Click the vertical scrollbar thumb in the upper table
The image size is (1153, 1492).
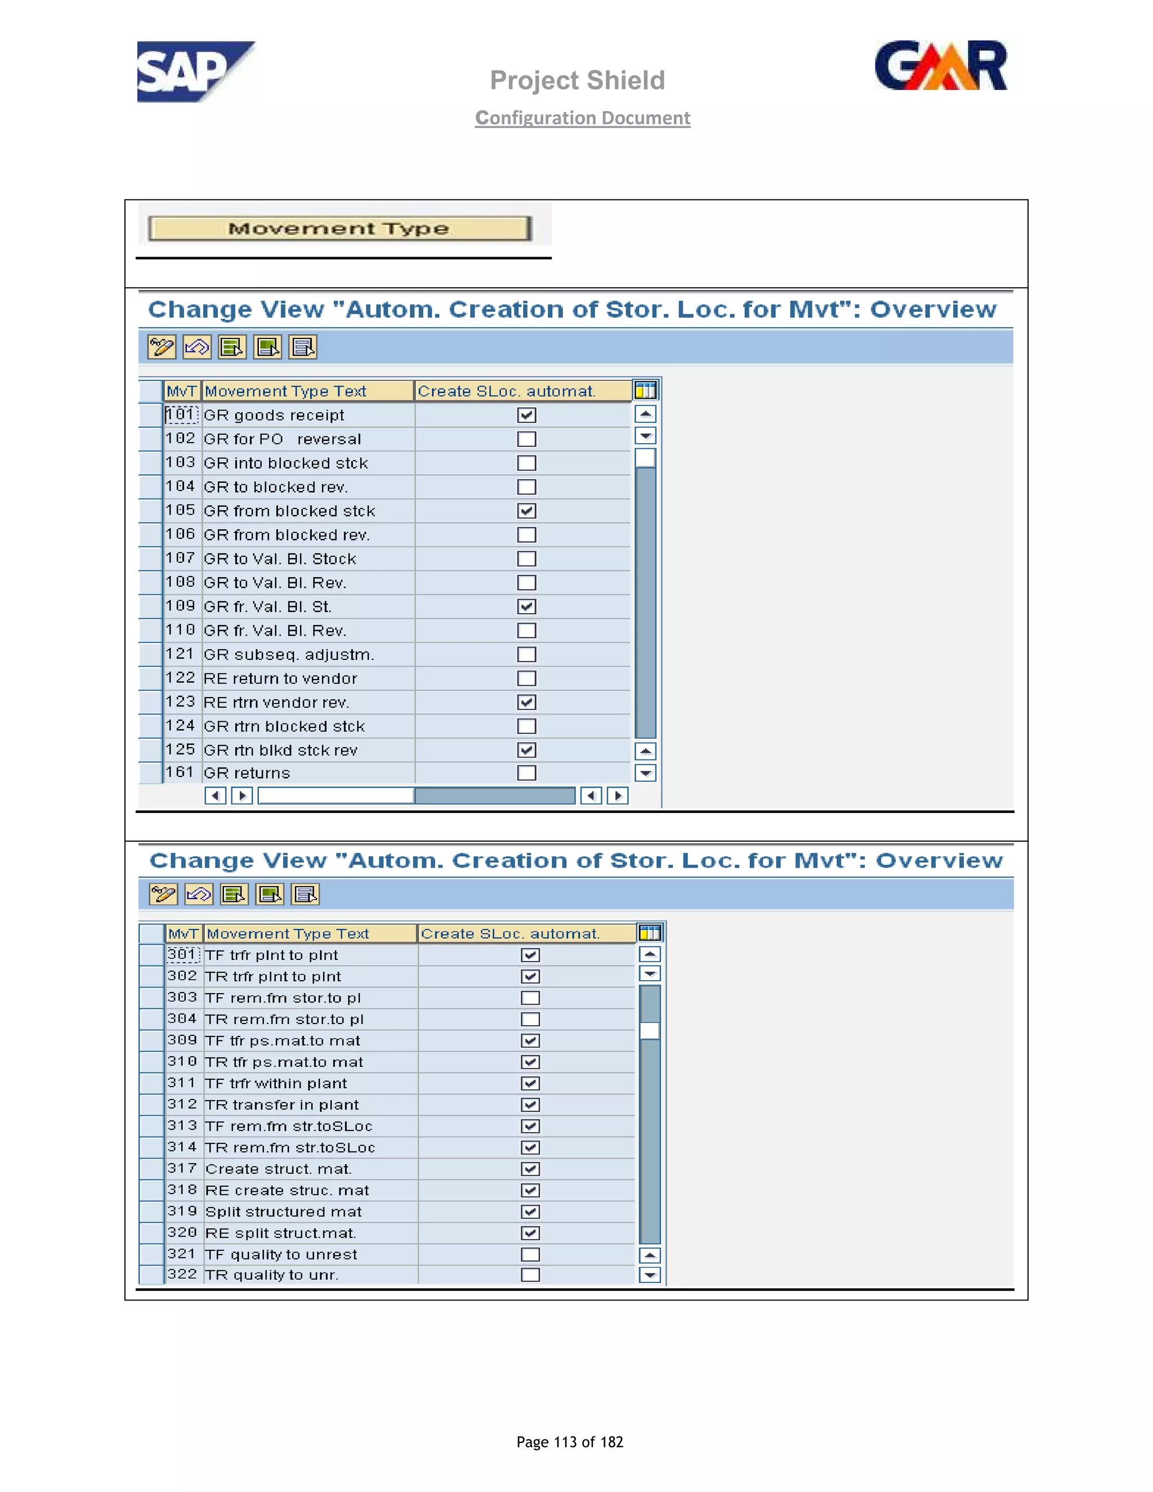click(x=646, y=458)
